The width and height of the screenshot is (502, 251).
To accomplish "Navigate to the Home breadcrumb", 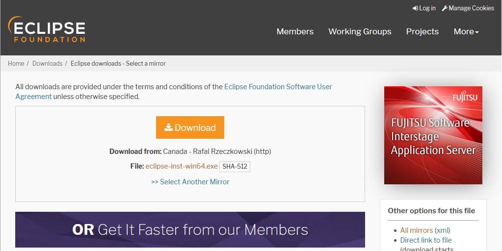I will [x=16, y=63].
